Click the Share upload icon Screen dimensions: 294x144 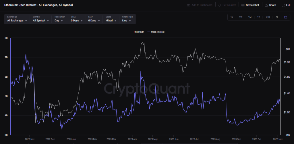tap(266, 5)
